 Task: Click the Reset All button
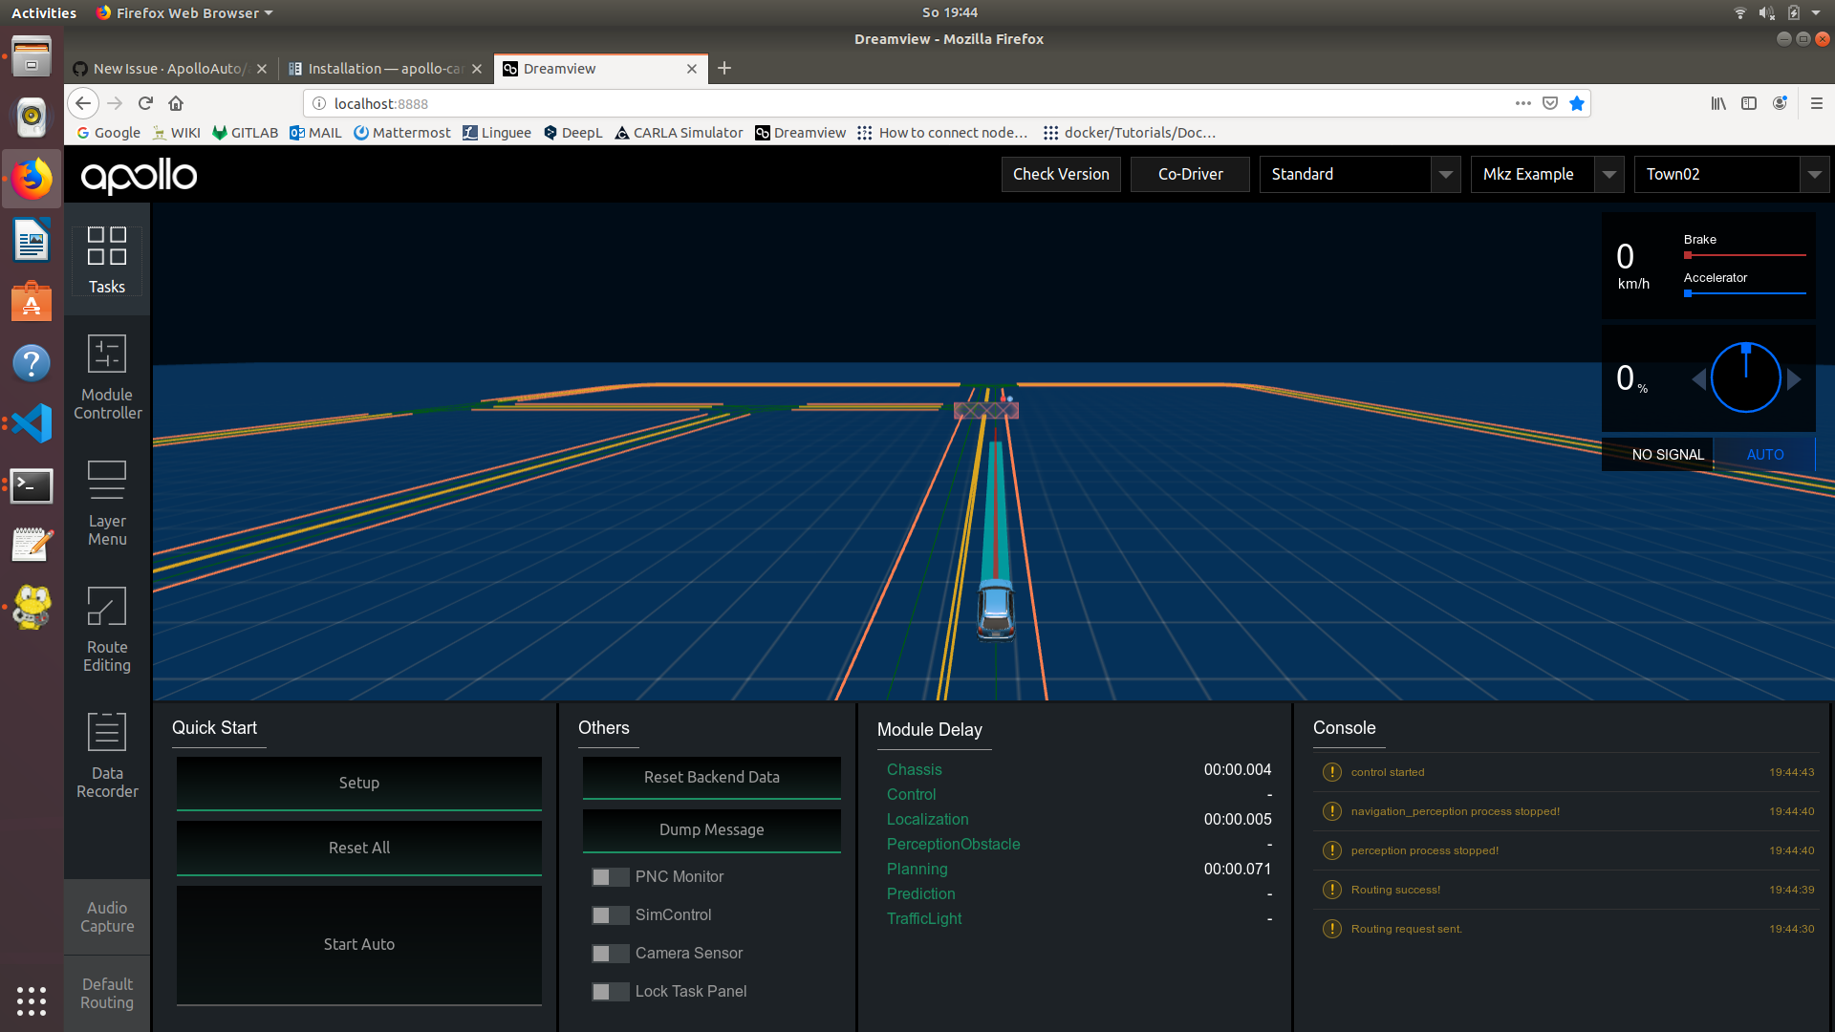(x=358, y=849)
